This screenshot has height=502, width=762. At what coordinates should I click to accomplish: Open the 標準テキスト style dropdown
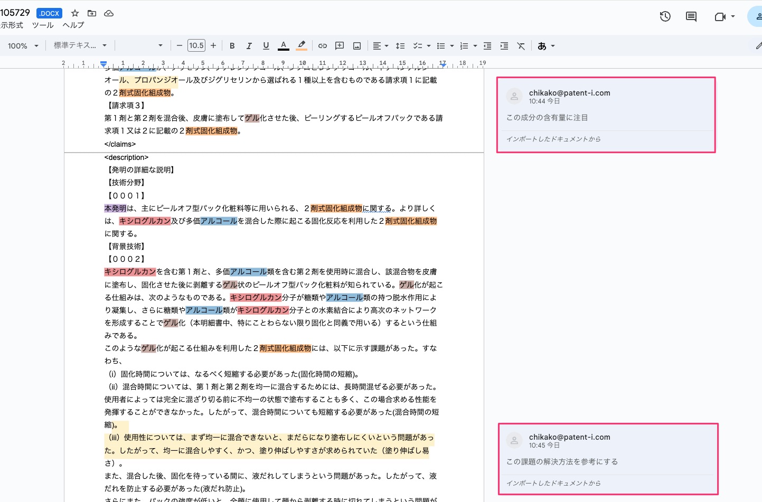point(80,46)
